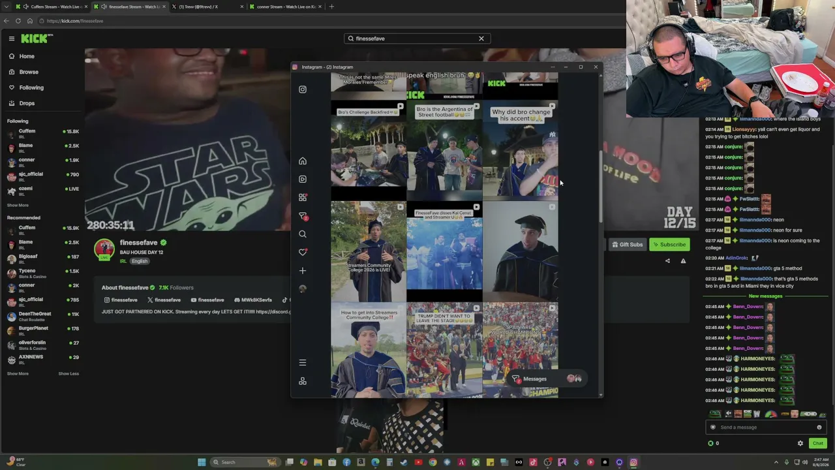Collapse Recommended with Show Less
The height and width of the screenshot is (470, 835).
pyautogui.click(x=68, y=373)
